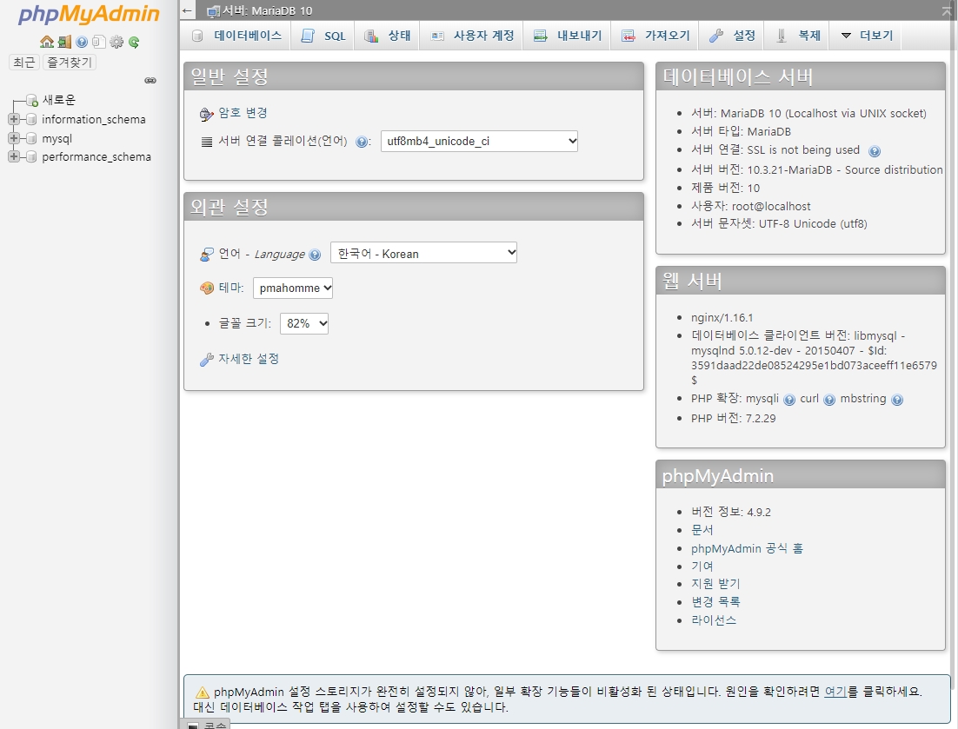Image resolution: width=958 pixels, height=729 pixels.
Task: Switch to the SQL tab
Action: [x=323, y=36]
